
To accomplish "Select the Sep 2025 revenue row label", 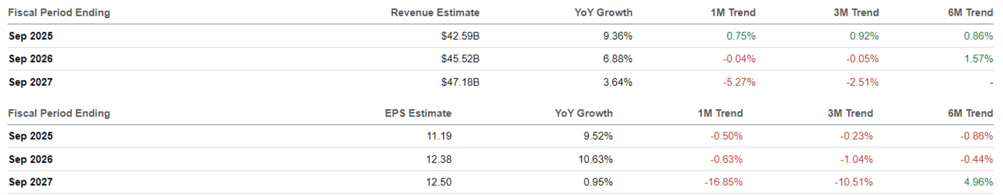I will [31, 36].
